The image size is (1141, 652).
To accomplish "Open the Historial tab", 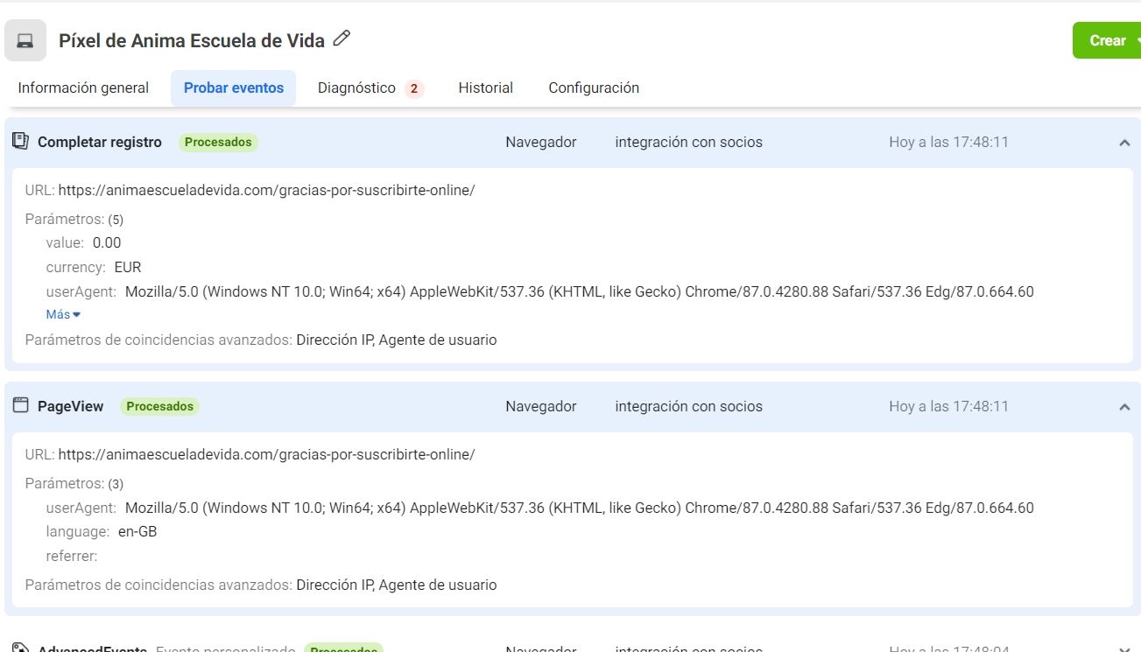I will point(486,88).
